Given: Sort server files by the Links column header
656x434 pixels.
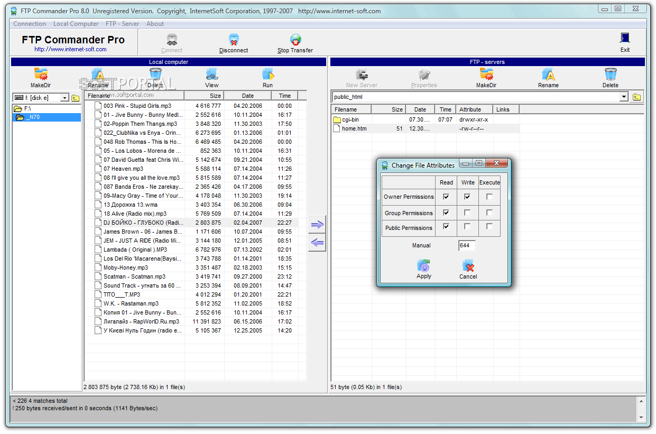Looking at the screenshot, I should pyautogui.click(x=506, y=109).
